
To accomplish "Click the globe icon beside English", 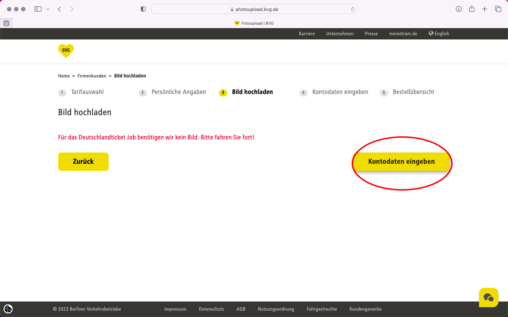I will pos(431,33).
